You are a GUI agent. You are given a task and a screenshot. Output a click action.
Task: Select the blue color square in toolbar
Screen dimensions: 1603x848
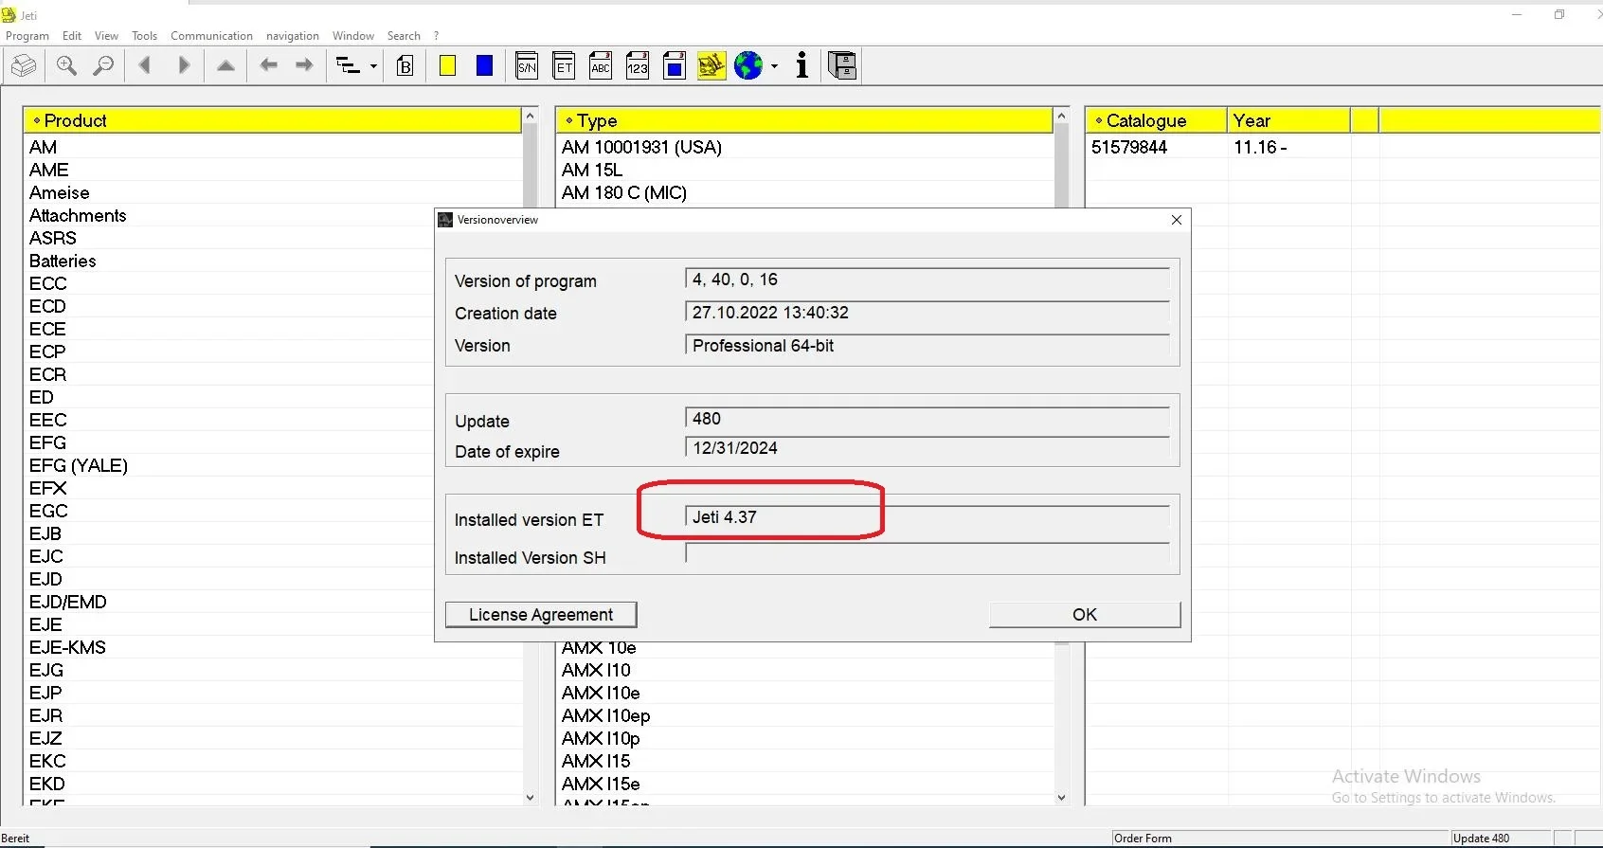click(x=484, y=65)
